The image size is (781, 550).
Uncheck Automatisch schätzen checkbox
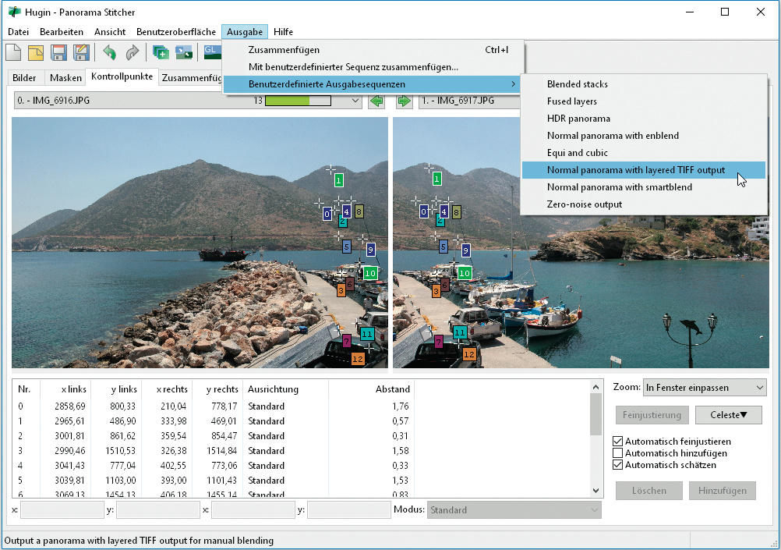pos(619,465)
